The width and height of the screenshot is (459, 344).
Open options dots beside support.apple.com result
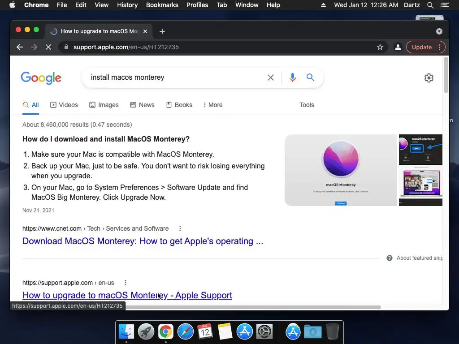coord(126,283)
